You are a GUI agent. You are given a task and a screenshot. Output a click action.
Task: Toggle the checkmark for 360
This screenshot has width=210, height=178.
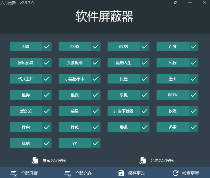coord(47,46)
